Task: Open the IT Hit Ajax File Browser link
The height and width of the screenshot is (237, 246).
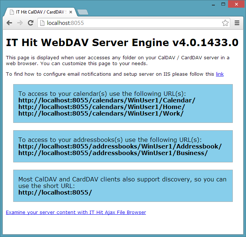Action: [x=76, y=212]
